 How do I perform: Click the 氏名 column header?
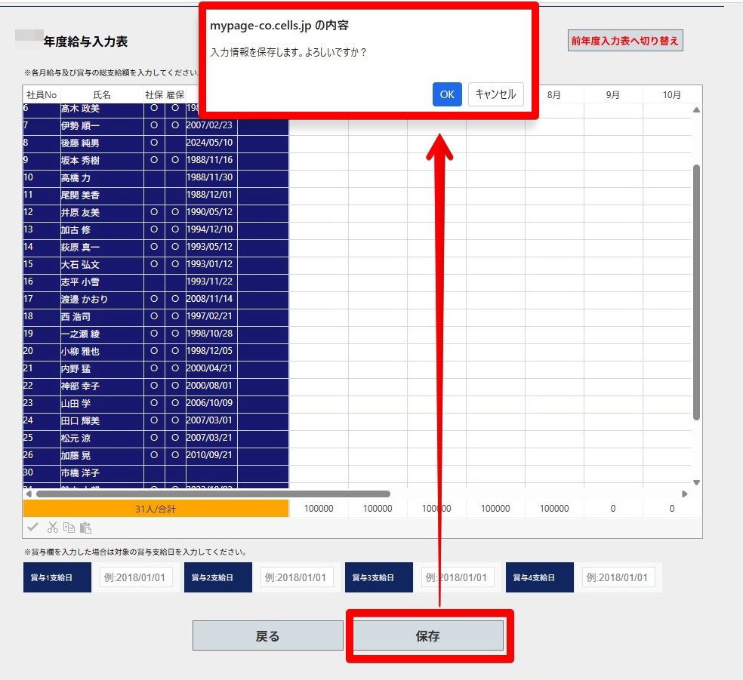click(x=102, y=94)
